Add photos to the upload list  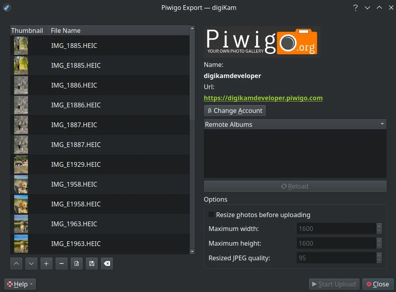46,263
